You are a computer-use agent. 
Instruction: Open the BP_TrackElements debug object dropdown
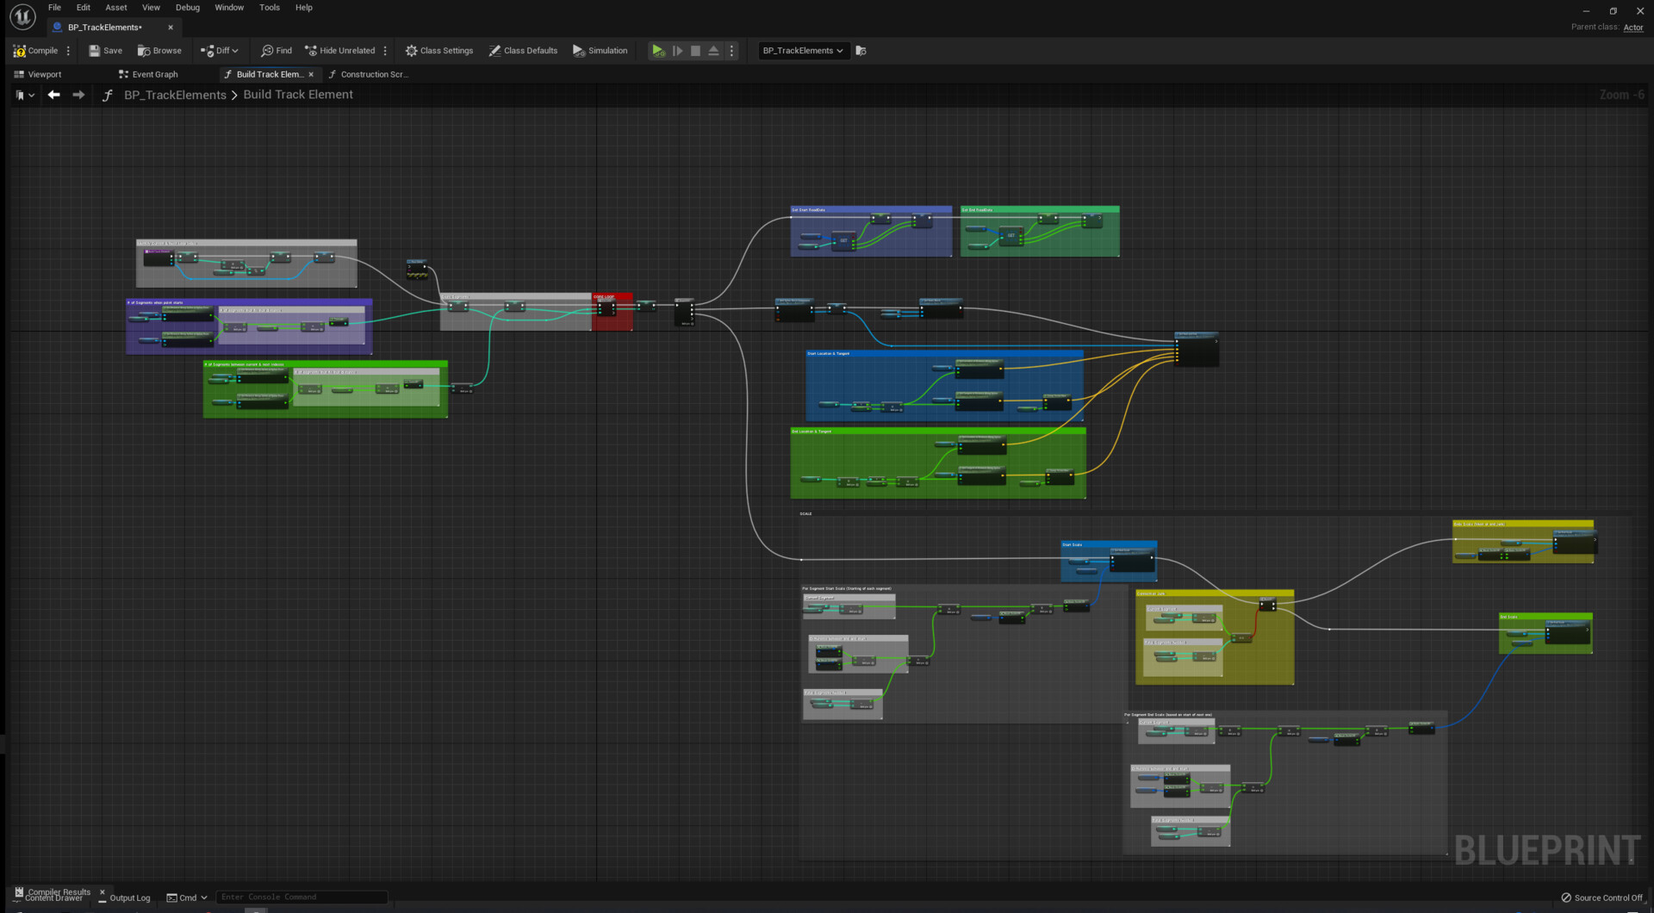click(802, 51)
